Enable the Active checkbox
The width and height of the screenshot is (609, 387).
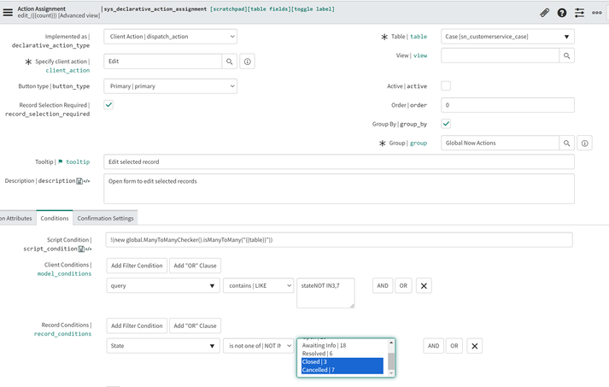tap(446, 86)
